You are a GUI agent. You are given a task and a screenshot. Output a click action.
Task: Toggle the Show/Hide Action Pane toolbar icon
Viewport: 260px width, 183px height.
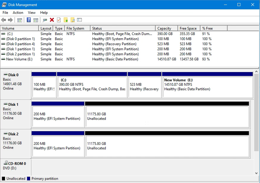(36, 20)
